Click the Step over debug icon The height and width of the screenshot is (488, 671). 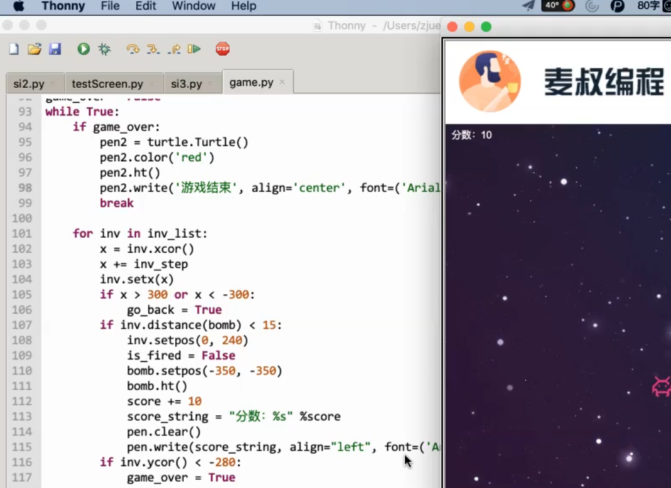pos(133,49)
